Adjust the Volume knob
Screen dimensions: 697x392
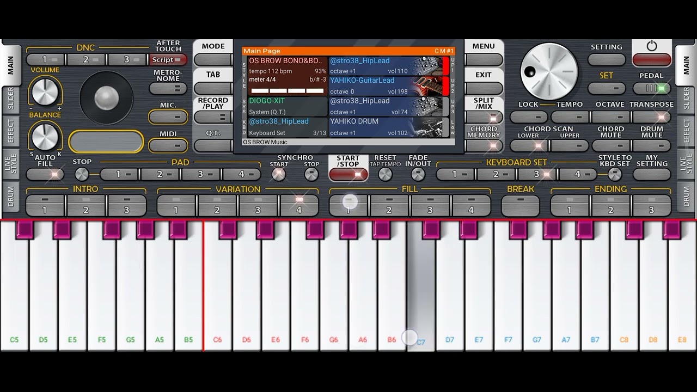[45, 91]
